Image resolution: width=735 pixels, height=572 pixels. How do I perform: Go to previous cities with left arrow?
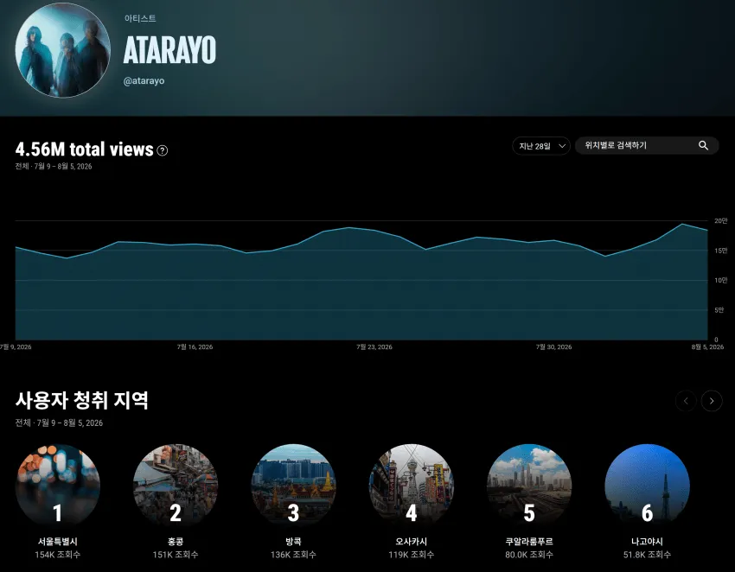click(686, 401)
